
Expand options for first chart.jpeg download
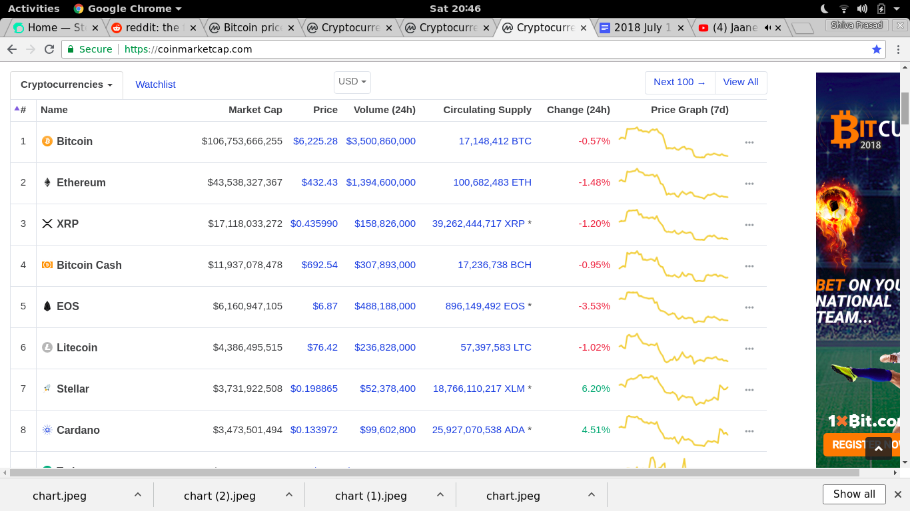click(138, 494)
